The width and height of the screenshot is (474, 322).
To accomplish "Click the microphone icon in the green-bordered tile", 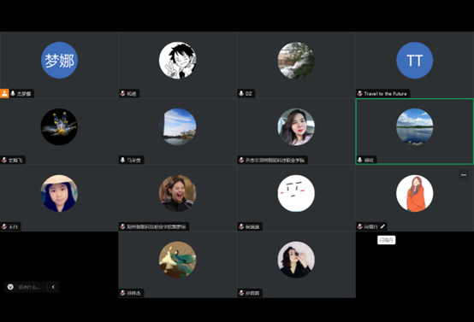I will coord(360,160).
